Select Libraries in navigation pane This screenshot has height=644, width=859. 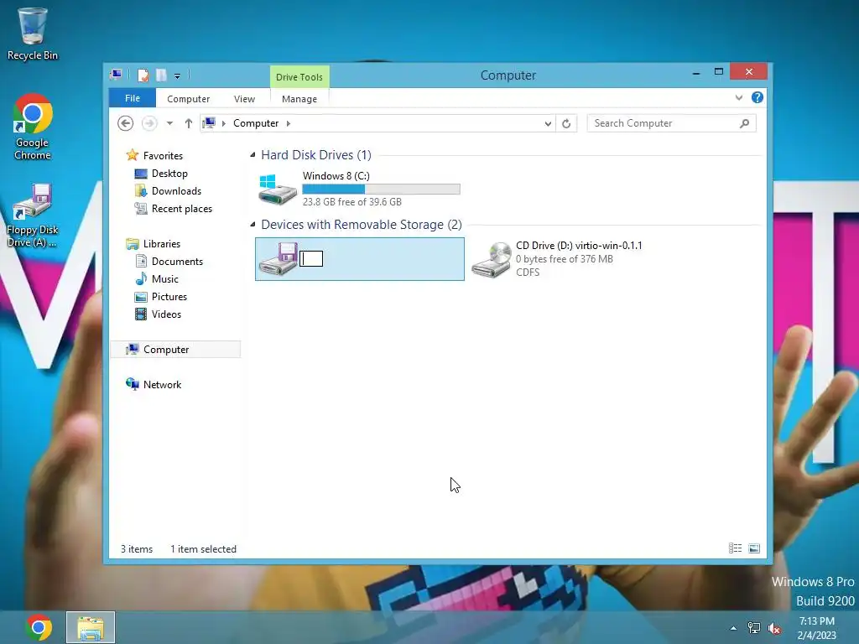162,244
